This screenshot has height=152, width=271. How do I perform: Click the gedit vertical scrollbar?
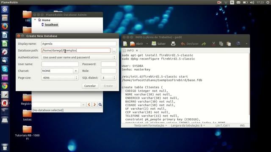(x=249, y=84)
